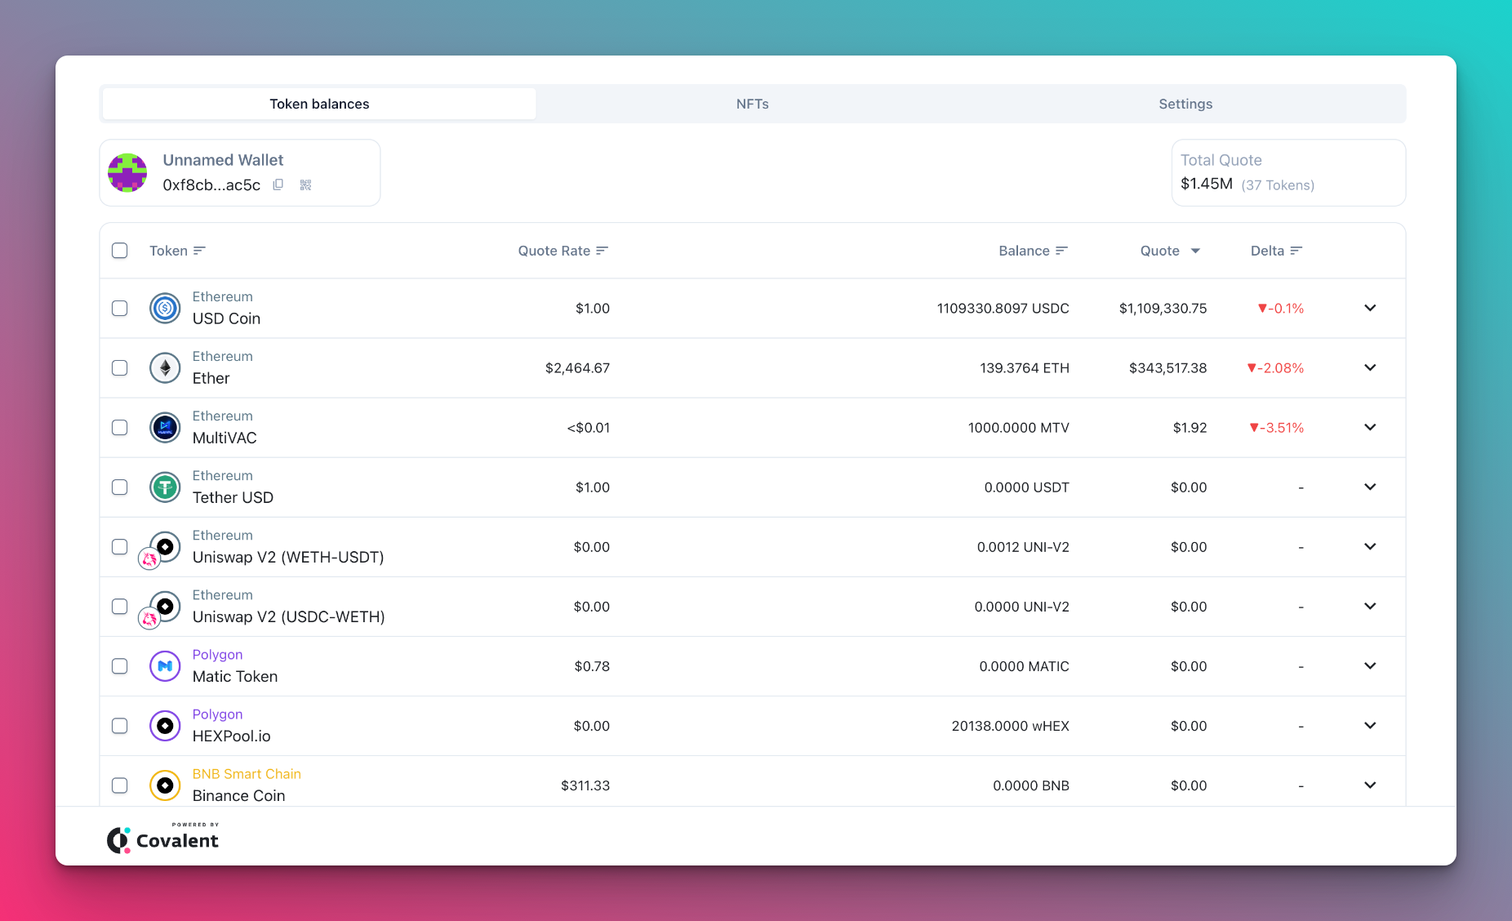Click wallet address 0xf8cb...ac5c
The image size is (1512, 921).
(x=211, y=185)
